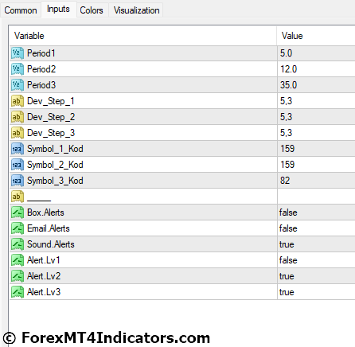Open the Colors tab
The image size is (355, 347).
pyautogui.click(x=92, y=10)
